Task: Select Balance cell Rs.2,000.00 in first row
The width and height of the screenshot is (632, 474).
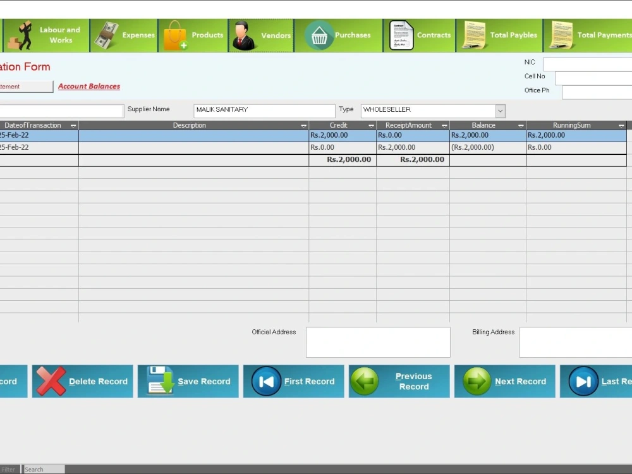Action: (x=488, y=135)
